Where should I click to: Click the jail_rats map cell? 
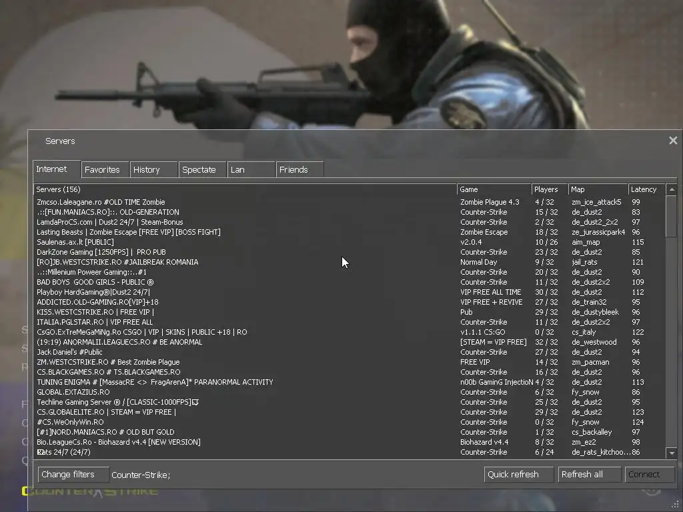coord(584,262)
